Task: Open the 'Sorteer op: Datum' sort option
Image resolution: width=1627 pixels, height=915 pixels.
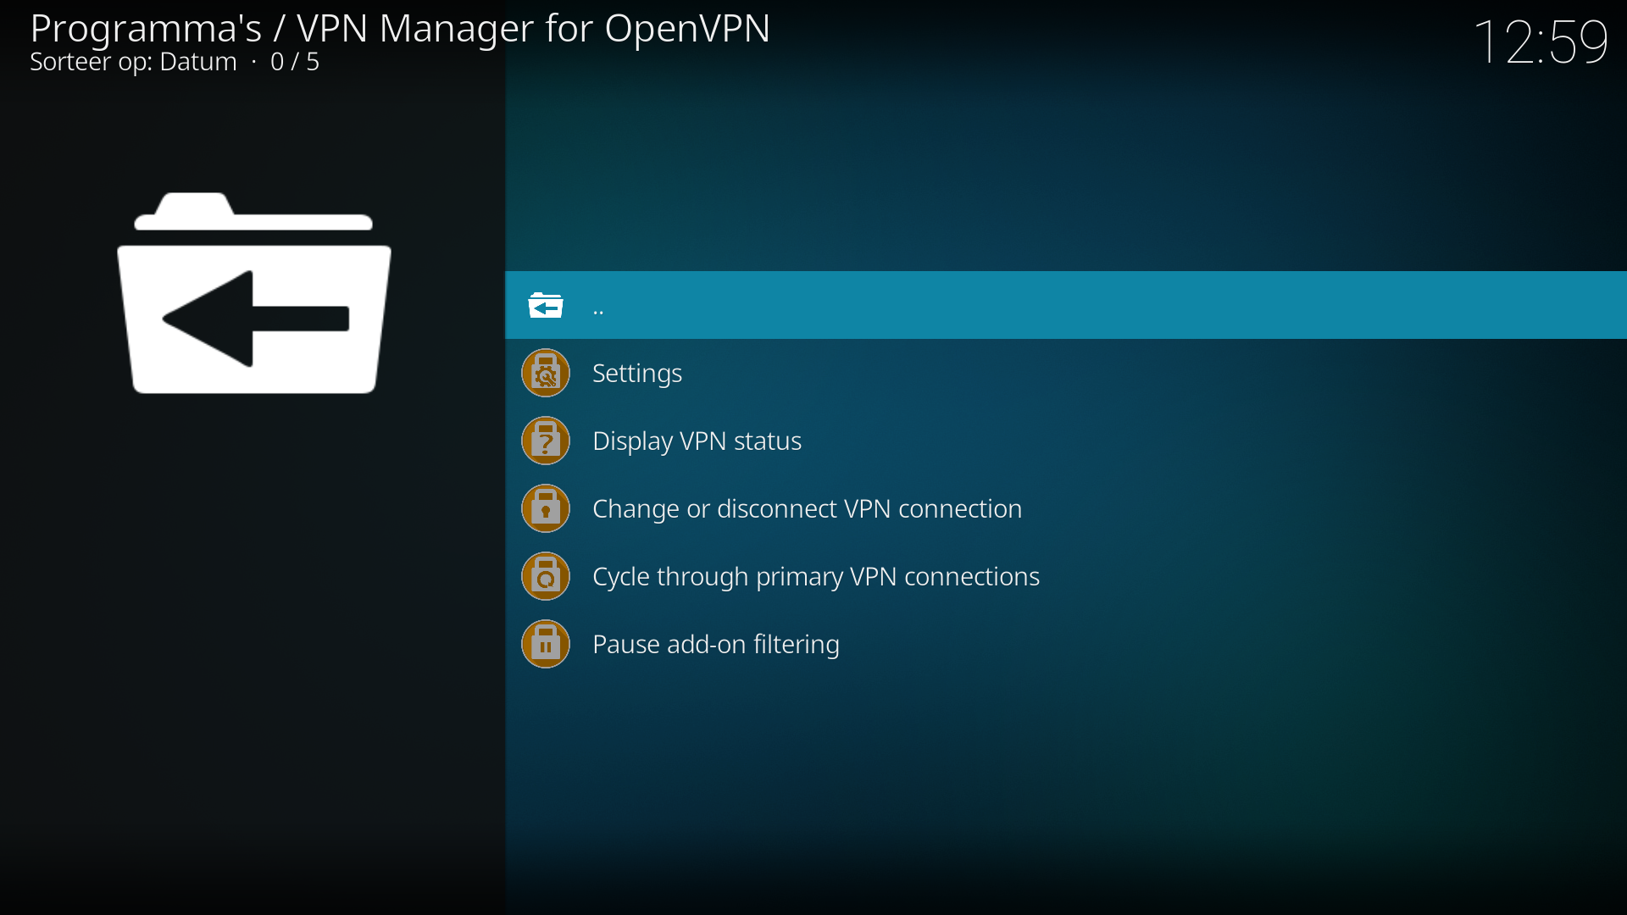Action: [131, 62]
